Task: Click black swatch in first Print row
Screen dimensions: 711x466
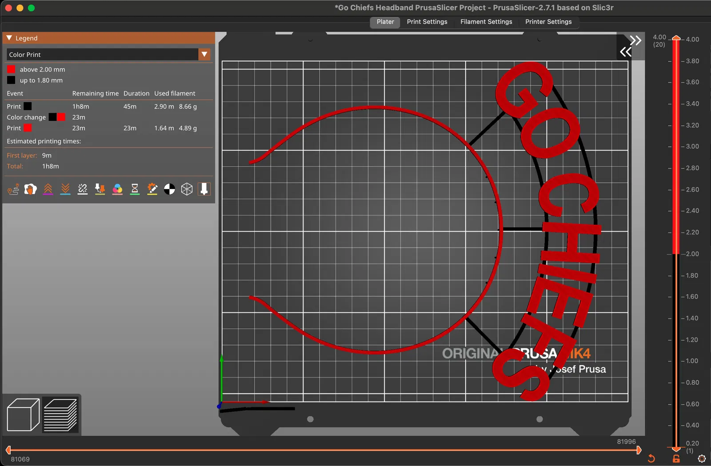Action: point(28,107)
